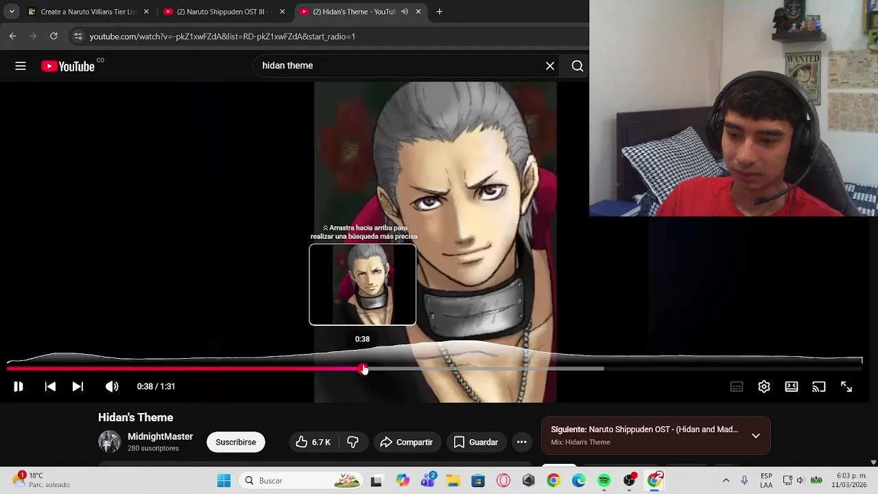
Task: Skip to the next video in the mix
Action: click(78, 386)
